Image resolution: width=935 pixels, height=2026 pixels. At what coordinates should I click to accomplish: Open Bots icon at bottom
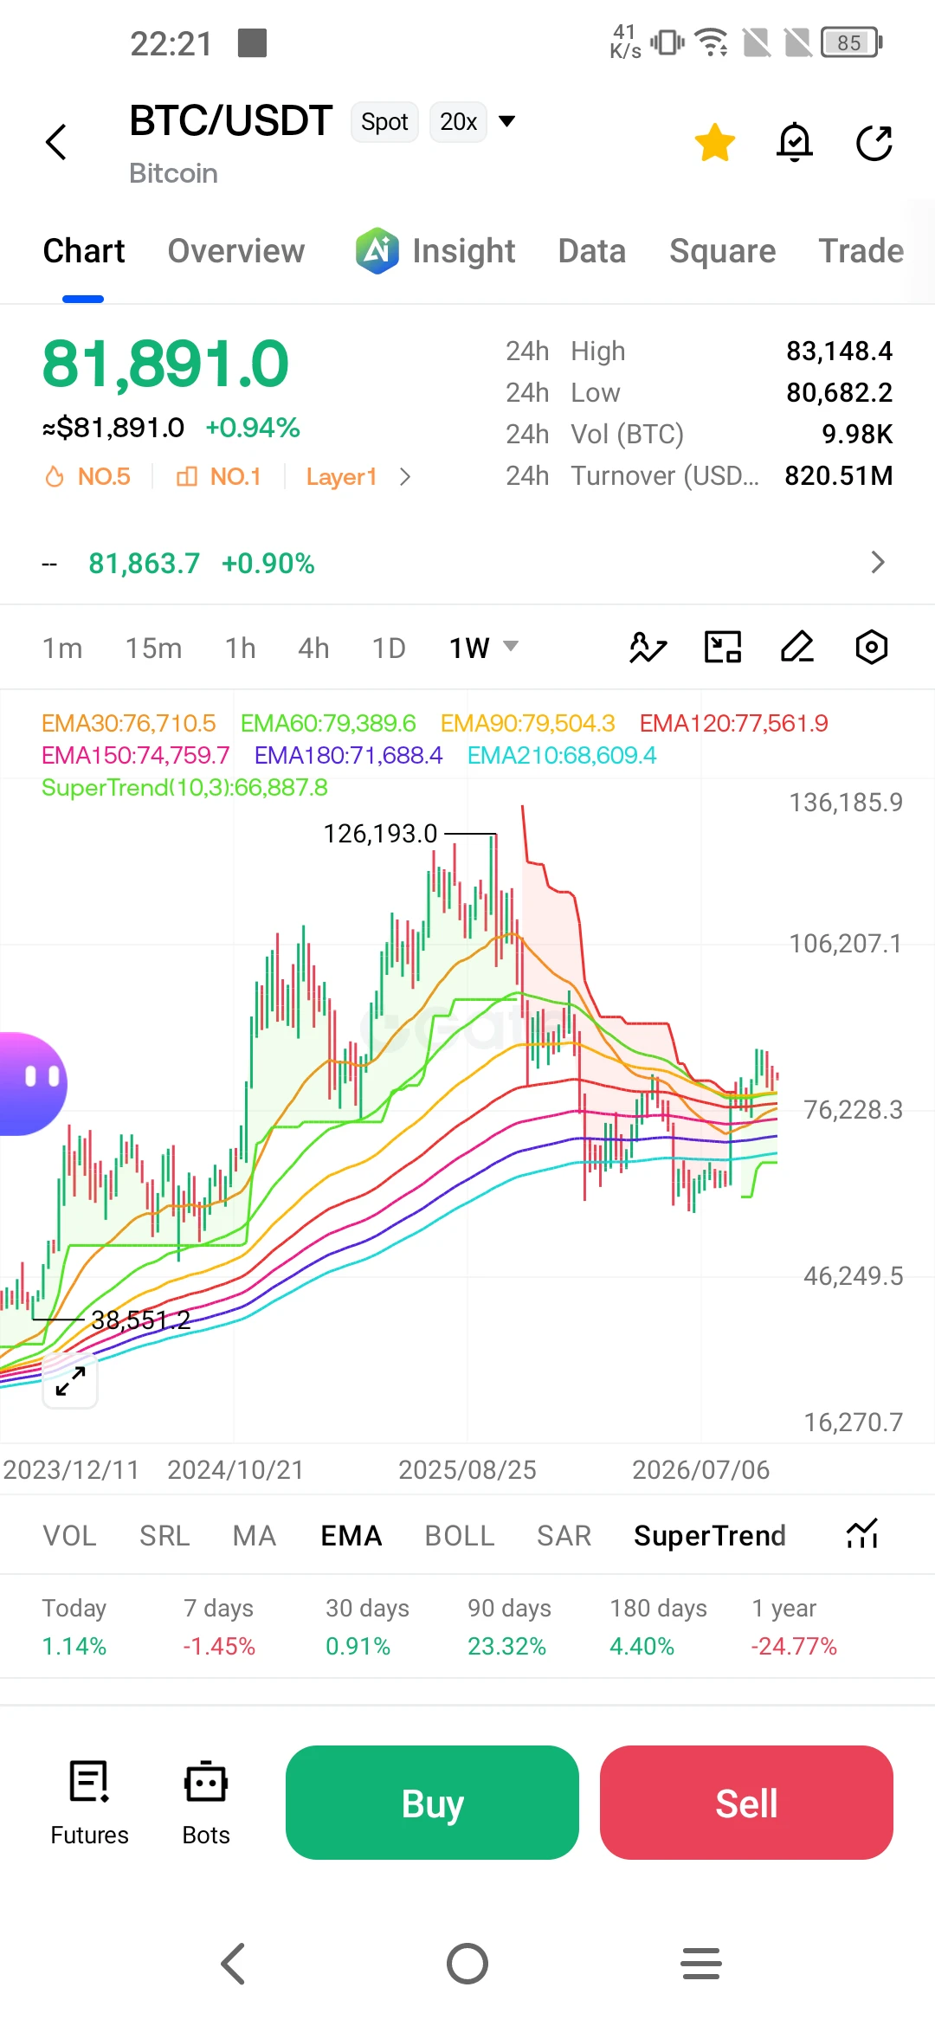[x=206, y=1803]
